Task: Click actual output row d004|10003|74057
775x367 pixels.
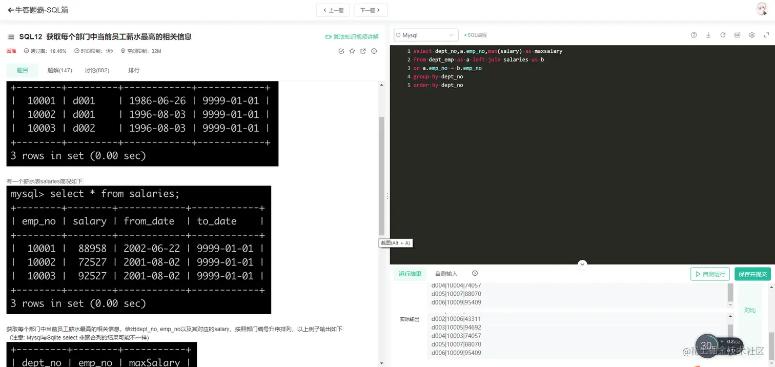Action: [456, 336]
